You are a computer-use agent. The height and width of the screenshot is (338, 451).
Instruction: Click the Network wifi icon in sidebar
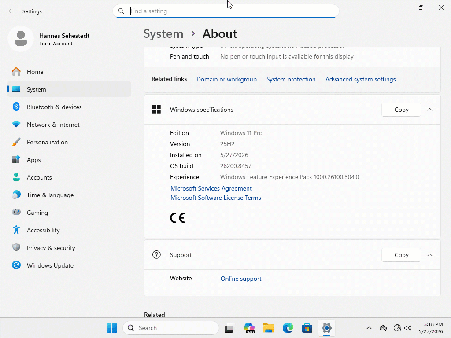tap(16, 125)
